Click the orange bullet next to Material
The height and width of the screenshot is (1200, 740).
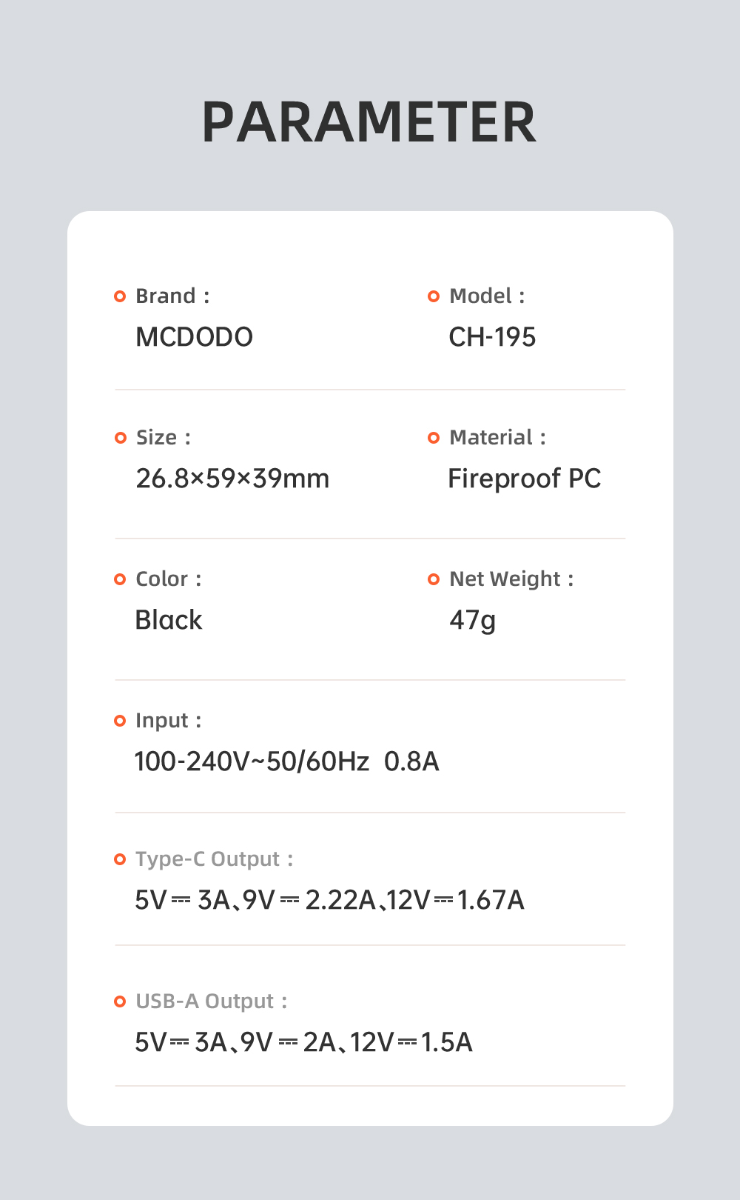point(434,438)
